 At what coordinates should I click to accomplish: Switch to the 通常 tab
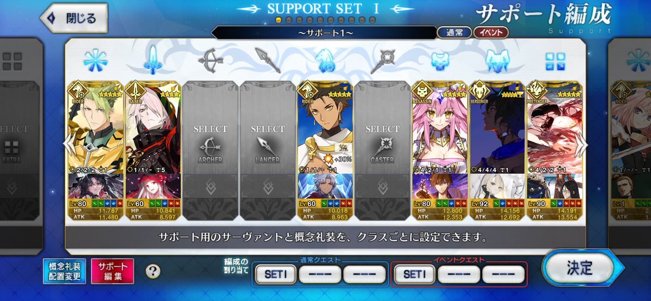(454, 33)
